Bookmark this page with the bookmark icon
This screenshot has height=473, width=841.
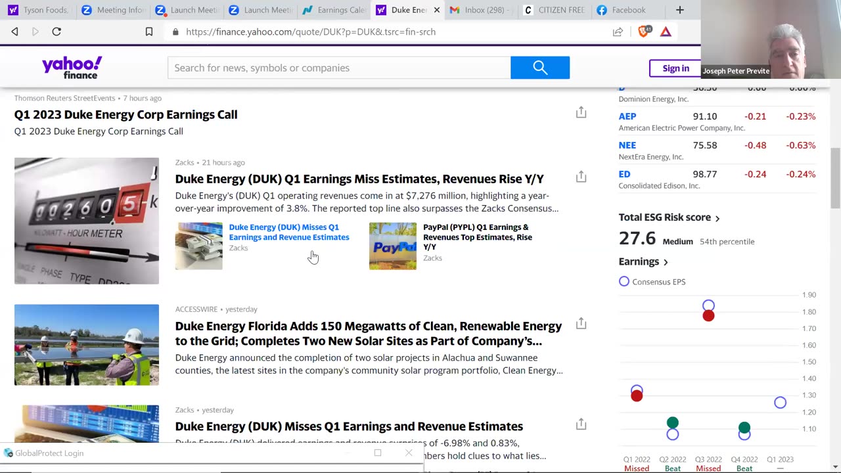tap(149, 32)
